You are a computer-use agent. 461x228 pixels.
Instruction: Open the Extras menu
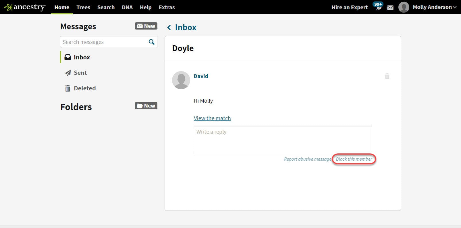167,7
